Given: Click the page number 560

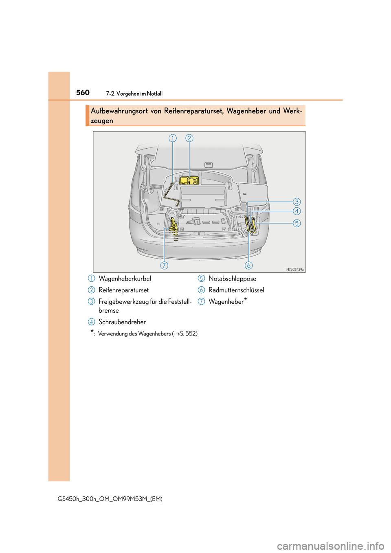Looking at the screenshot, I should pos(83,92).
